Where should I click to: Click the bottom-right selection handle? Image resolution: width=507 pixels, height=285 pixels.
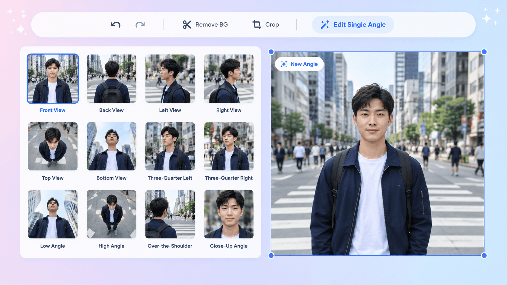click(x=484, y=255)
